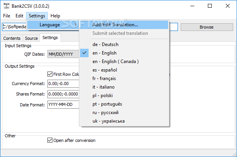This screenshot has height=157, width=237.
Task: Minimize the Bank2CSV window
Action: [192, 6]
